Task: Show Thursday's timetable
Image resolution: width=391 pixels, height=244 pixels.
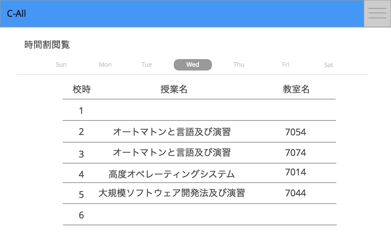Action: pos(239,65)
